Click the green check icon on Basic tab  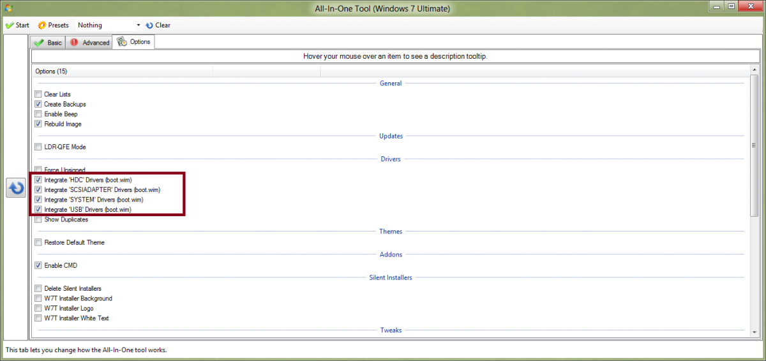click(40, 42)
